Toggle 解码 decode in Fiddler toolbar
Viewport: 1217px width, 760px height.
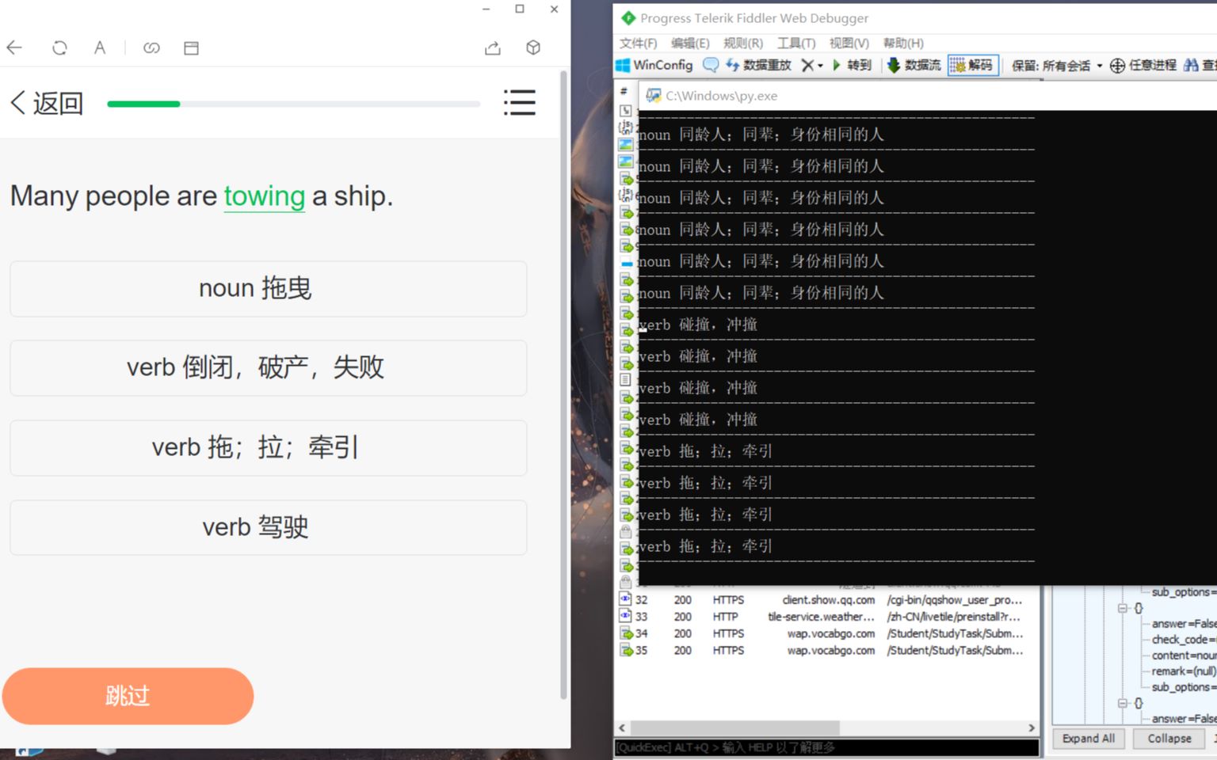click(972, 65)
